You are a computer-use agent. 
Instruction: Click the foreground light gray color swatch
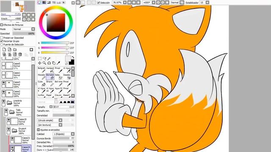(x=68, y=59)
